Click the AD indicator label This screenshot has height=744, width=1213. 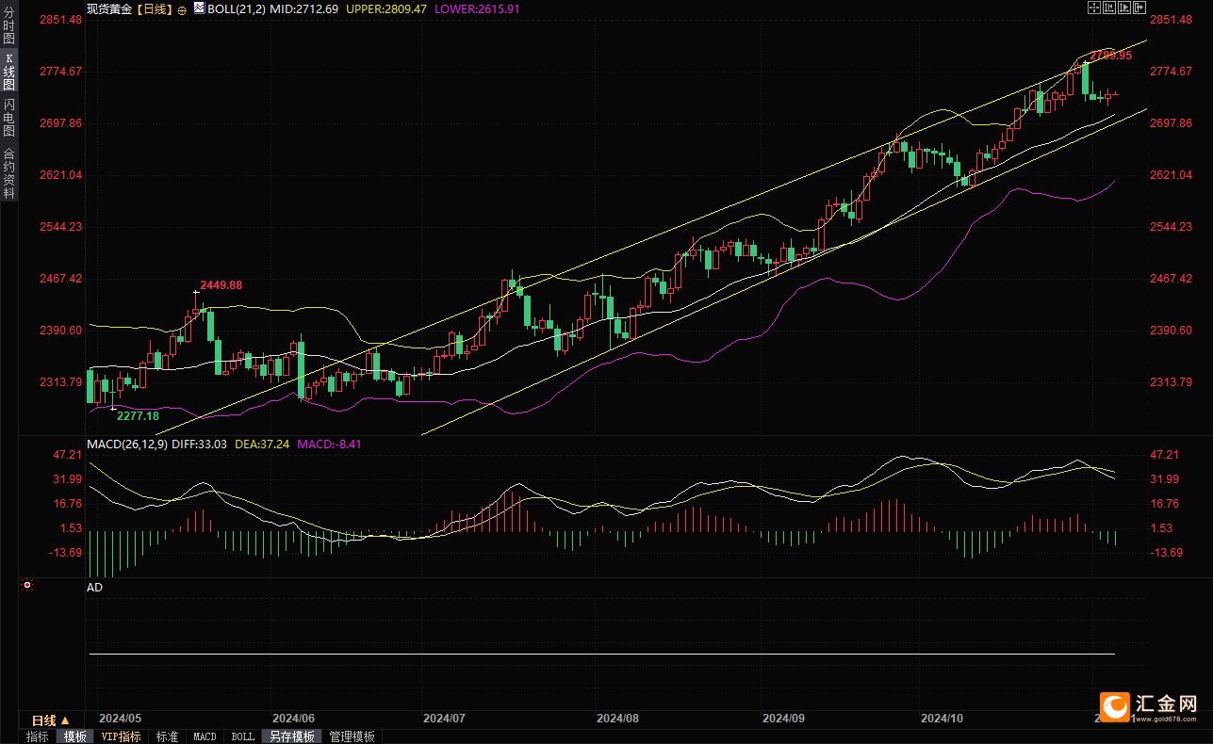[x=94, y=587]
